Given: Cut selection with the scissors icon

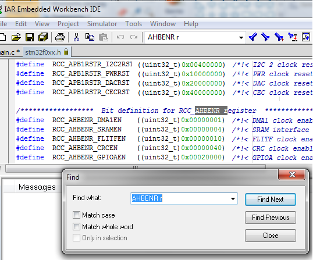Looking at the screenshot, I should pyautogui.click(x=76, y=37).
